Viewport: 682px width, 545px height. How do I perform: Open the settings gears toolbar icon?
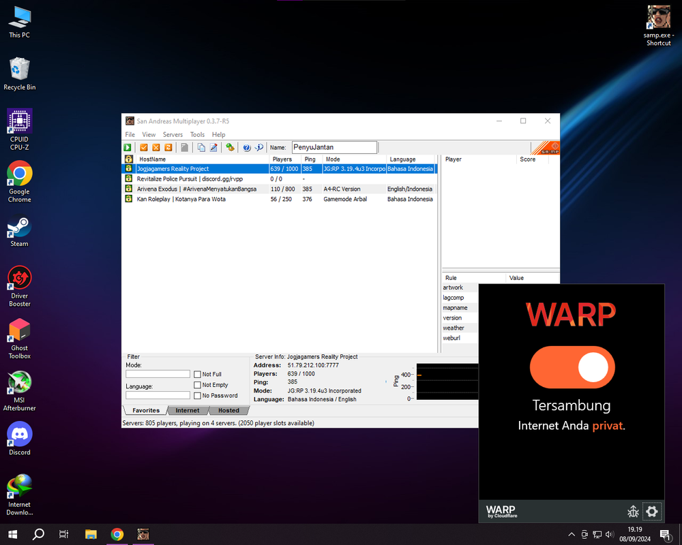click(x=230, y=148)
